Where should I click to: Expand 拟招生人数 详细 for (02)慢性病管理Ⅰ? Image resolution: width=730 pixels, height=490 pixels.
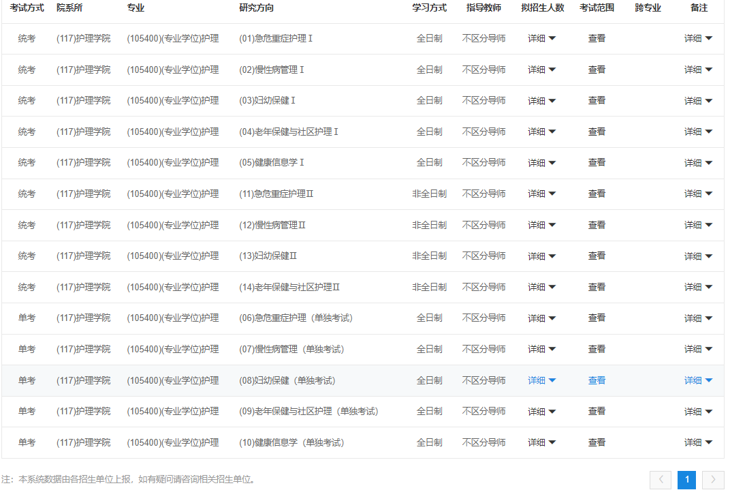tap(541, 70)
